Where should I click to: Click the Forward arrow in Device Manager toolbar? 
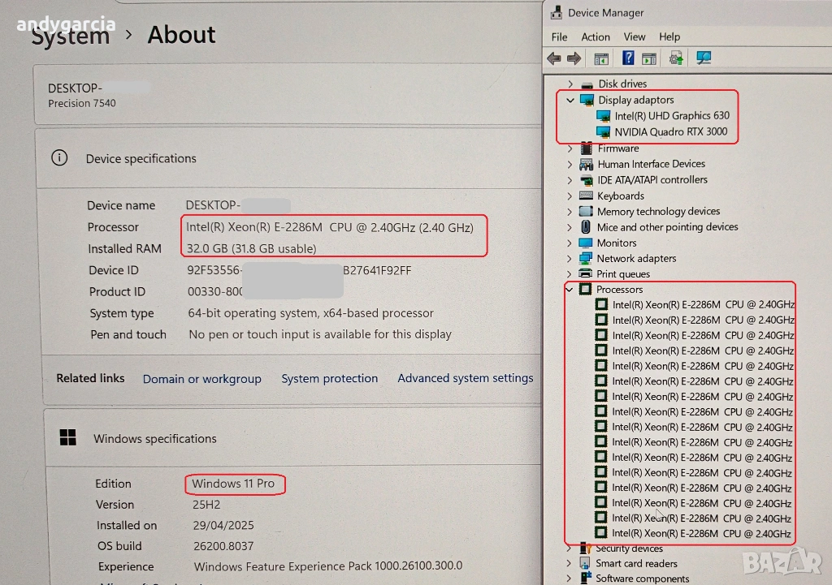click(574, 58)
